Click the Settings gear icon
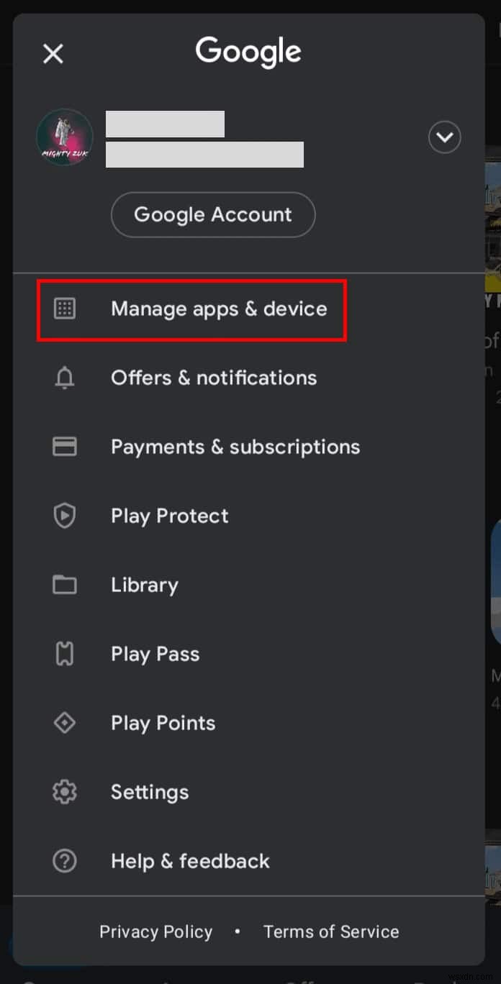This screenshot has height=984, width=501. coord(65,792)
